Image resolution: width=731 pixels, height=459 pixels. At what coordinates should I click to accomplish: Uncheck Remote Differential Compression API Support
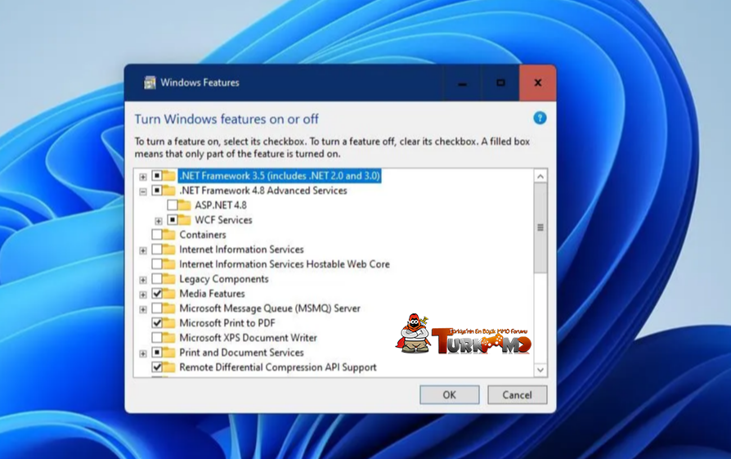[x=157, y=367]
